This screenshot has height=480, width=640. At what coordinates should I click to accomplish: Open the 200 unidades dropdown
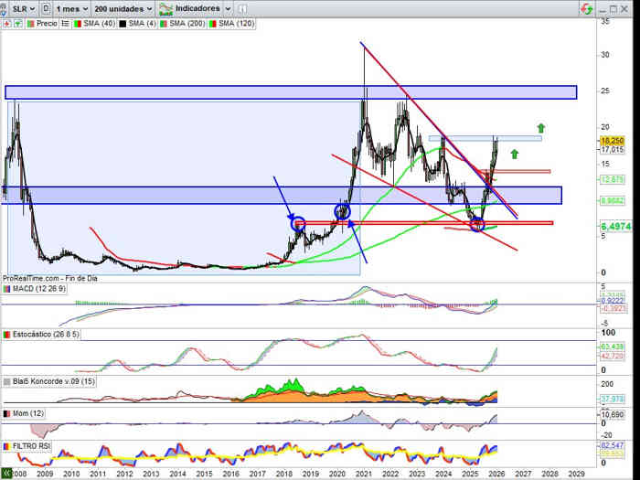(x=120, y=8)
